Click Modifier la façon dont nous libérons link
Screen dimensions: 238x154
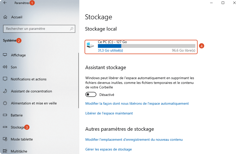point(137,104)
